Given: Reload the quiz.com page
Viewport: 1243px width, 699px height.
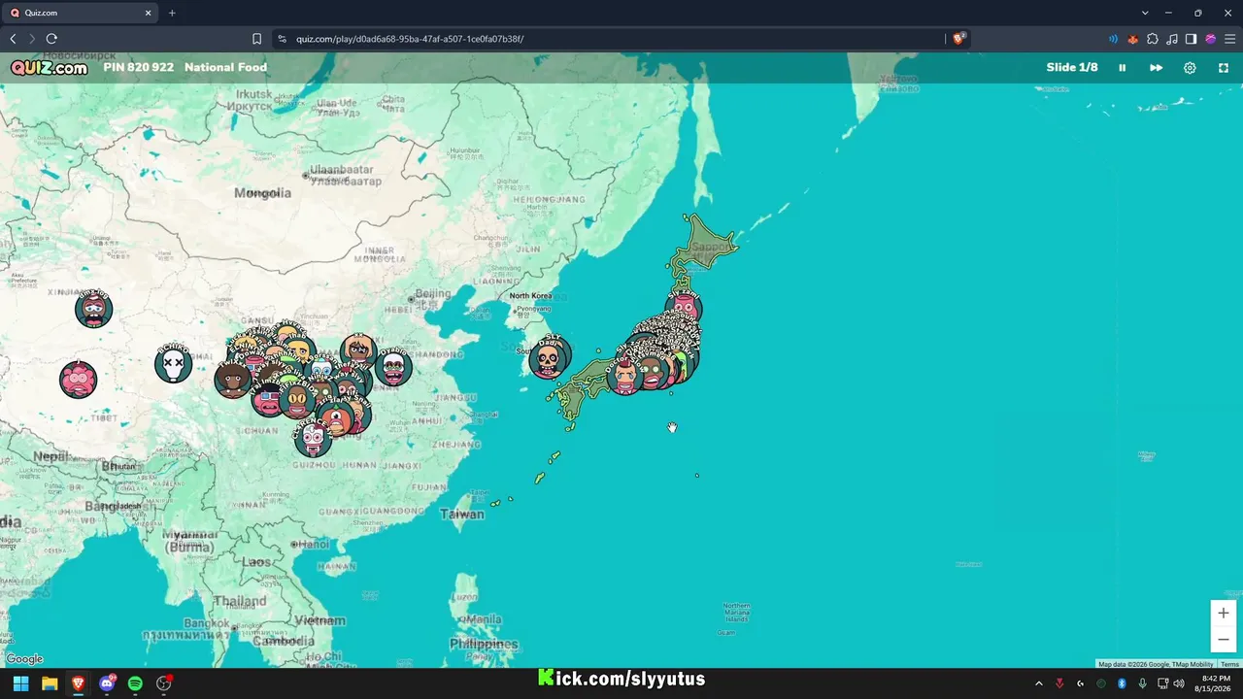Looking at the screenshot, I should coord(51,39).
